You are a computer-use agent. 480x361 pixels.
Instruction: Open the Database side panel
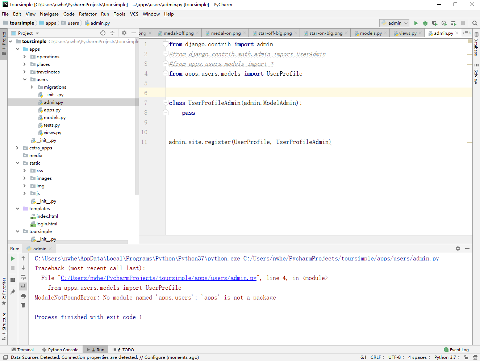click(476, 44)
